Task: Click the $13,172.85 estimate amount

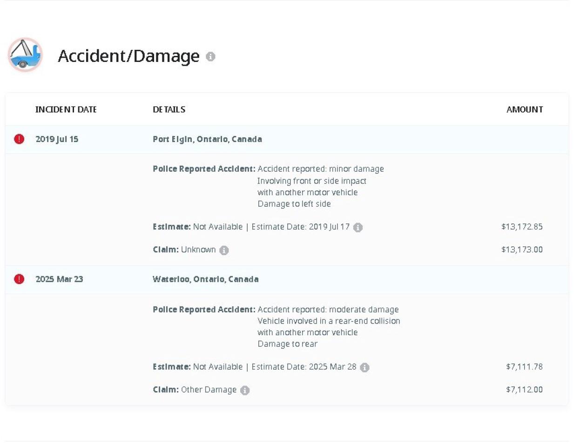Action: [522, 227]
